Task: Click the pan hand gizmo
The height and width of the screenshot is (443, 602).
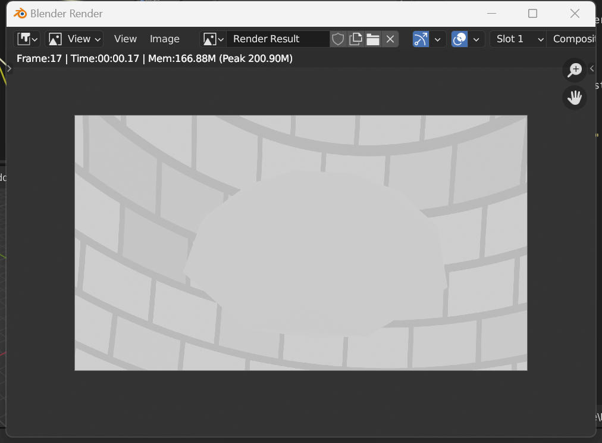Action: click(x=575, y=98)
